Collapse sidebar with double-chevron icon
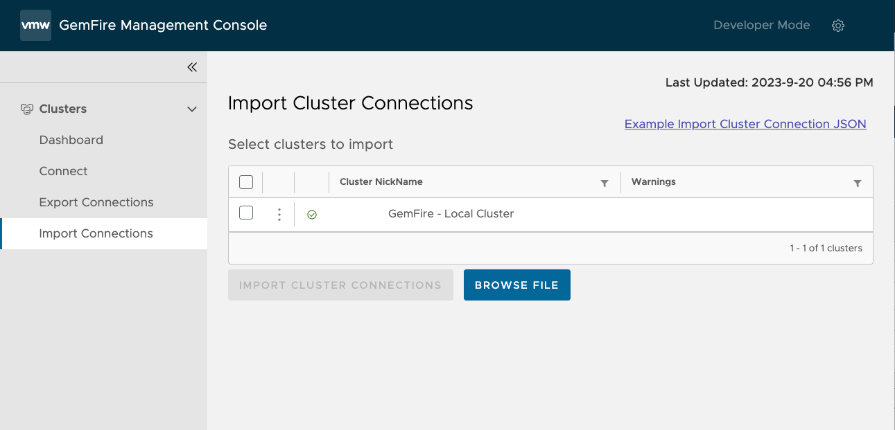This screenshot has height=430, width=895. pyautogui.click(x=192, y=67)
